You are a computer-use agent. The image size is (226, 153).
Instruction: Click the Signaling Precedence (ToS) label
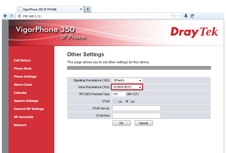(92, 80)
